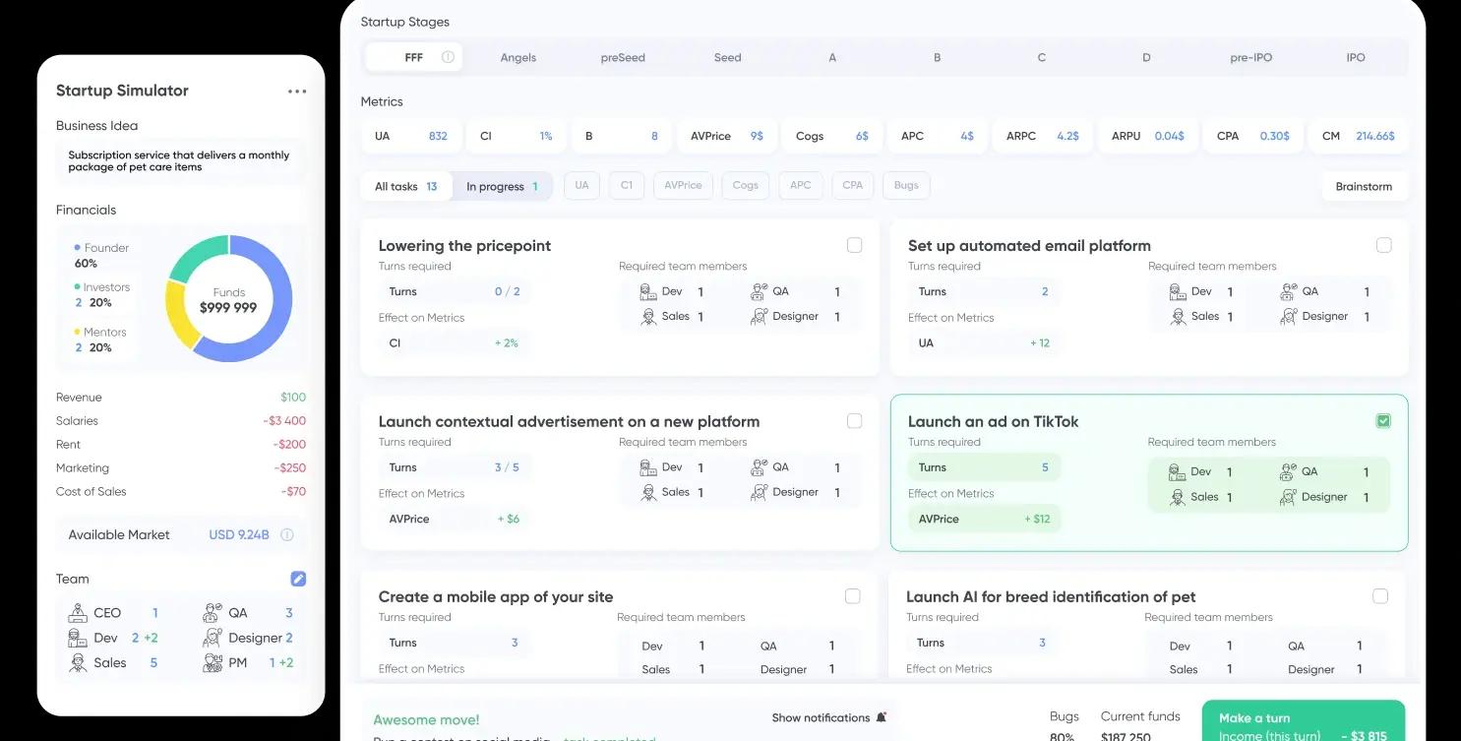This screenshot has height=741, width=1461.
Task: Filter tasks by the AVPrice chip
Action: click(683, 185)
